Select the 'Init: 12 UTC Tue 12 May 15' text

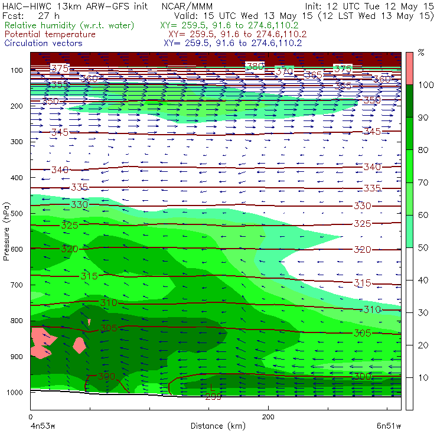[370, 6]
